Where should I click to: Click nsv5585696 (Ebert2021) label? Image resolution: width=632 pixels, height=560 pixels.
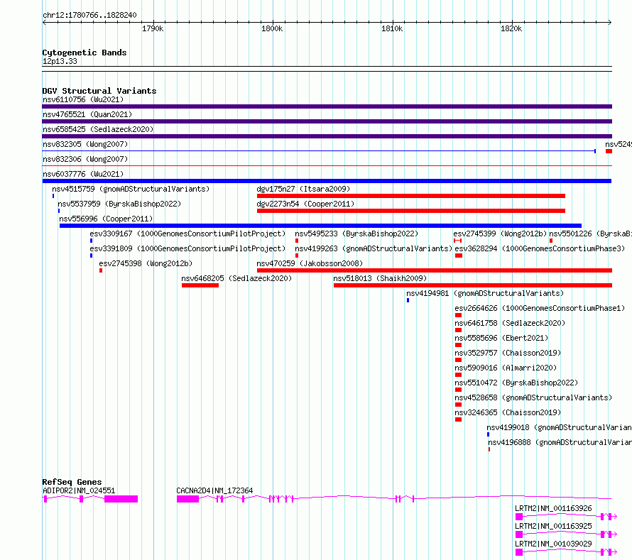coord(501,338)
